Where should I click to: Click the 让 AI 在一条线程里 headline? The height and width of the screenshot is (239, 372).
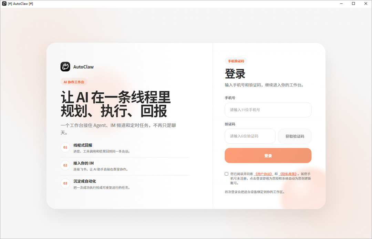(116, 97)
